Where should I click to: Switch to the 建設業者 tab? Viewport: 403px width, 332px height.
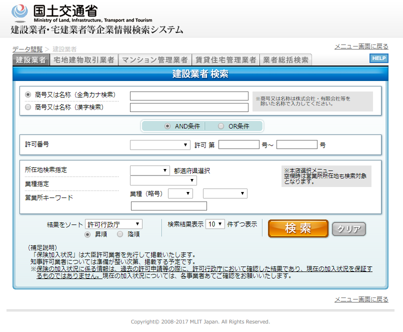point(31,60)
